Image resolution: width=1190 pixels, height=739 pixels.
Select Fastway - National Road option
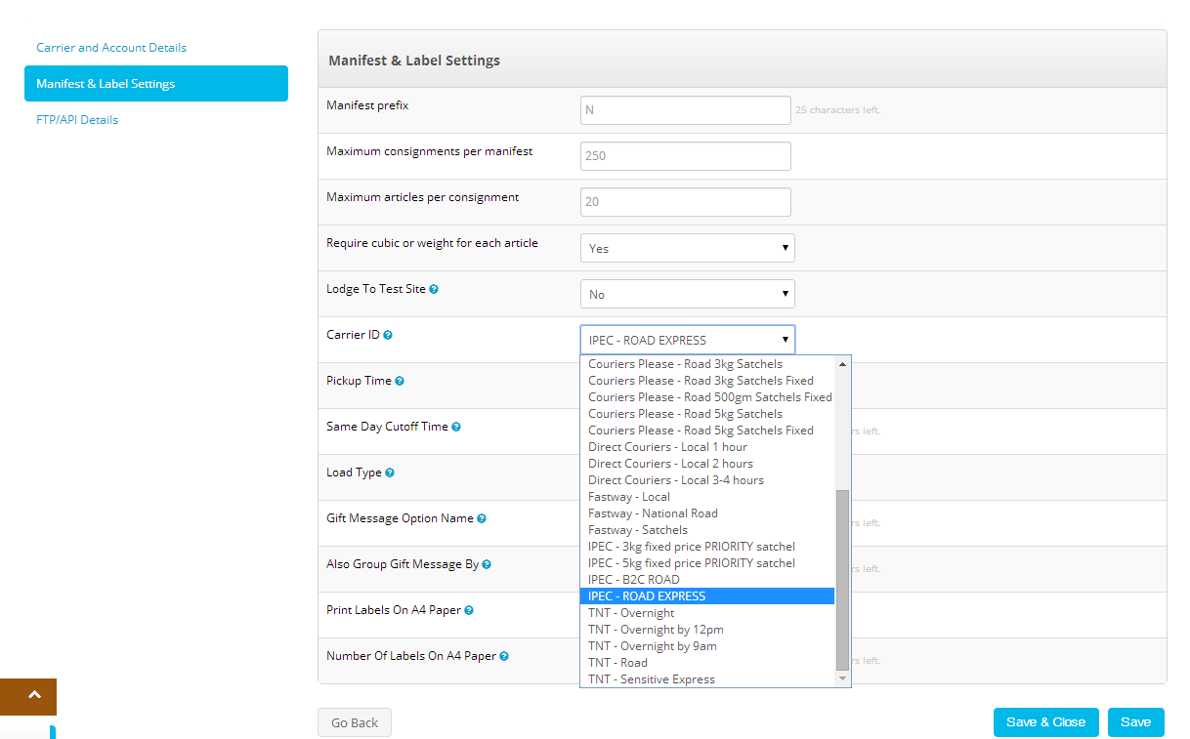pyautogui.click(x=707, y=513)
